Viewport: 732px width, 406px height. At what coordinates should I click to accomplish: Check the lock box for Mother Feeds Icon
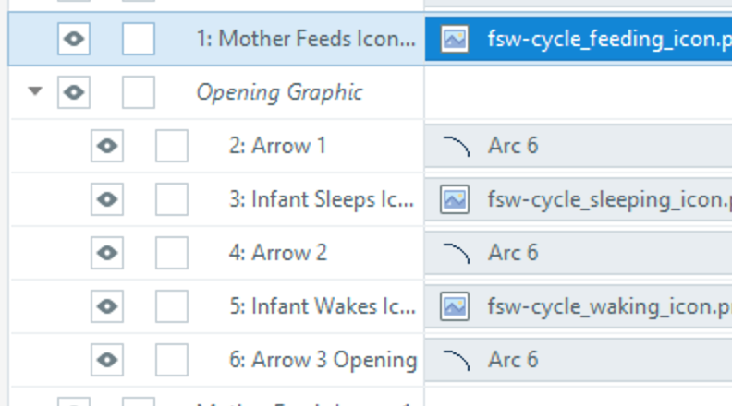click(x=139, y=39)
